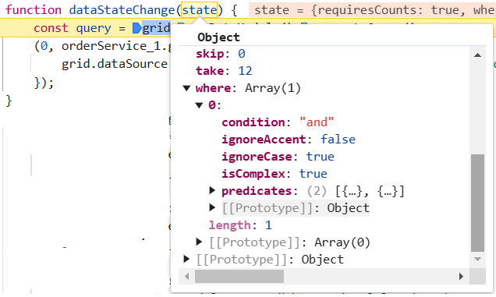Select the condition "and" value
The image size is (496, 297).
317,122
